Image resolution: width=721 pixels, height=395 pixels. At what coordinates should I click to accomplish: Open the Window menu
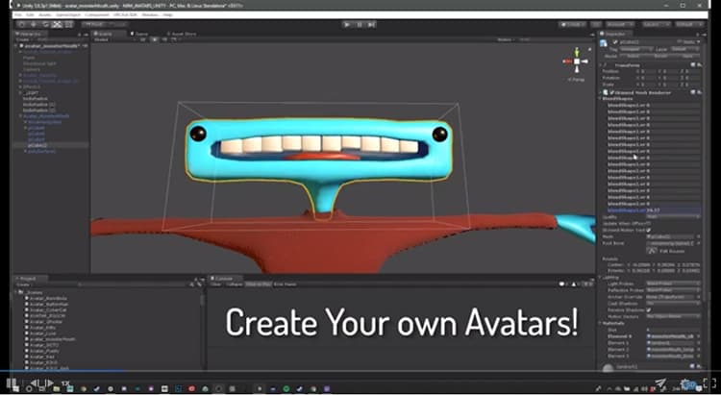pyautogui.click(x=150, y=14)
